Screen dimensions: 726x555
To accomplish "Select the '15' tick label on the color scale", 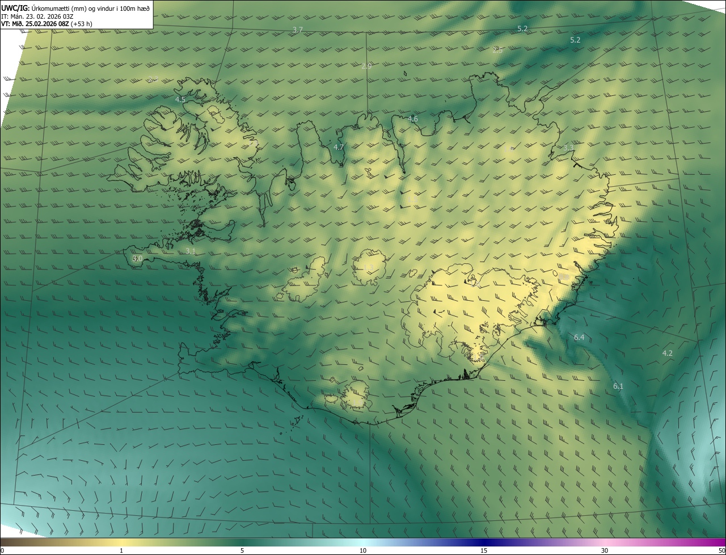I will point(484,550).
